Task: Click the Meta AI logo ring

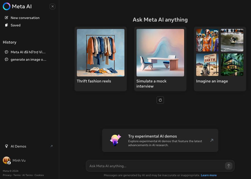Action: 7,6
